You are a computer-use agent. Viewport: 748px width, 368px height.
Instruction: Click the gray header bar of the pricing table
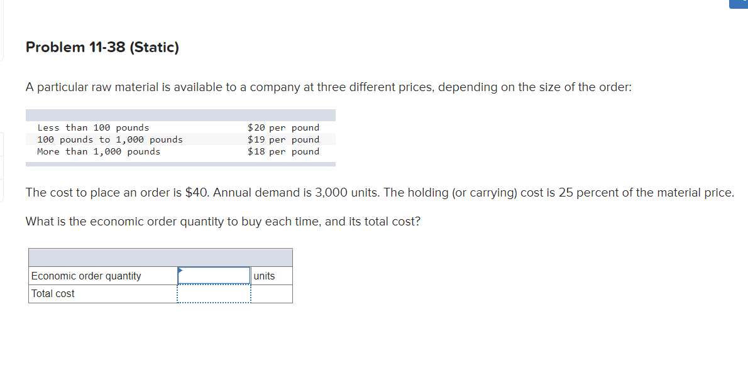point(180,114)
